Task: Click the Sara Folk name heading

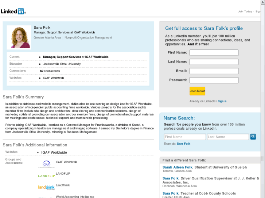Action: click(x=42, y=28)
